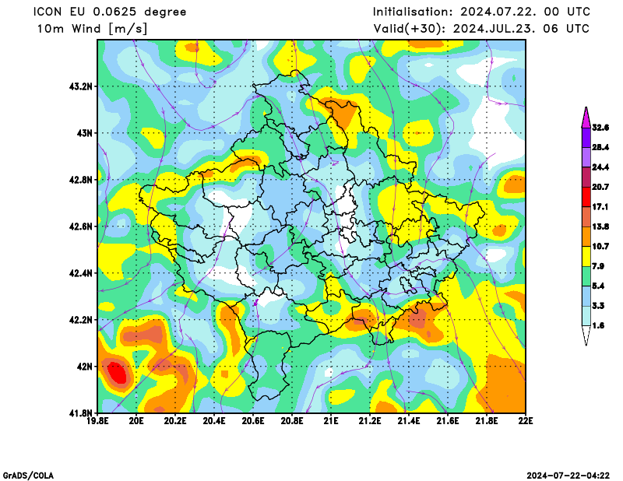Click the red wind maximum near 42N 19.9E
The height and width of the screenshot is (481, 623).
point(118,374)
